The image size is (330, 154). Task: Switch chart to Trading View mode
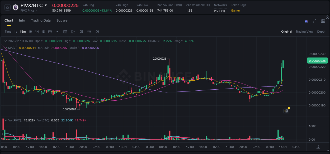[x=304, y=32]
